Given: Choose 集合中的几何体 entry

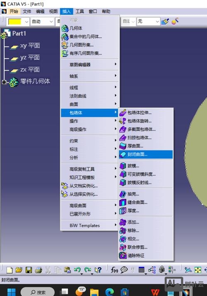Looking at the screenshot, I should 90,37.
